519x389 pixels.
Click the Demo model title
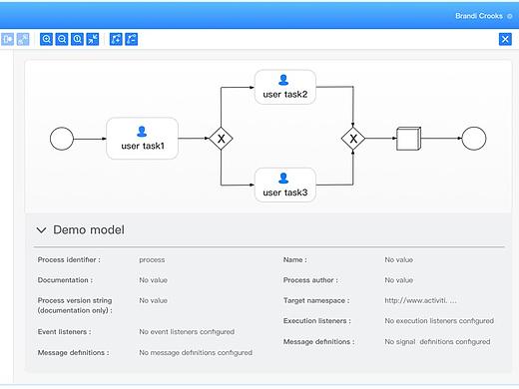point(89,229)
